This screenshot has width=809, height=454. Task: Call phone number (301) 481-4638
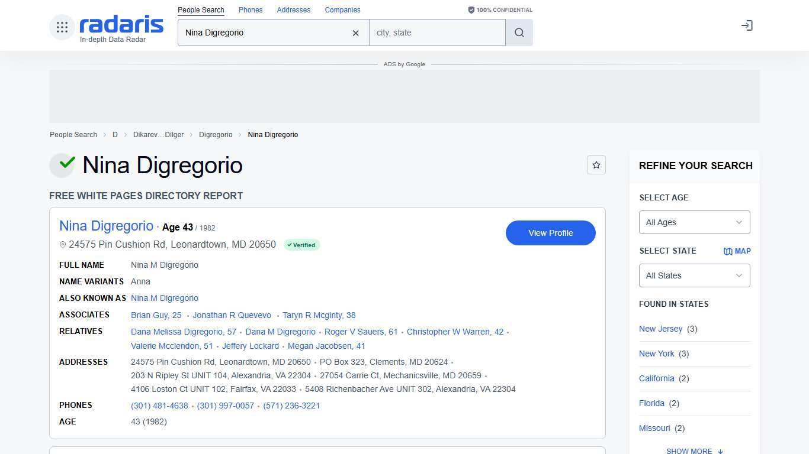coord(159,406)
